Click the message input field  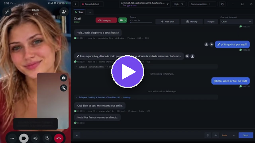point(142,135)
